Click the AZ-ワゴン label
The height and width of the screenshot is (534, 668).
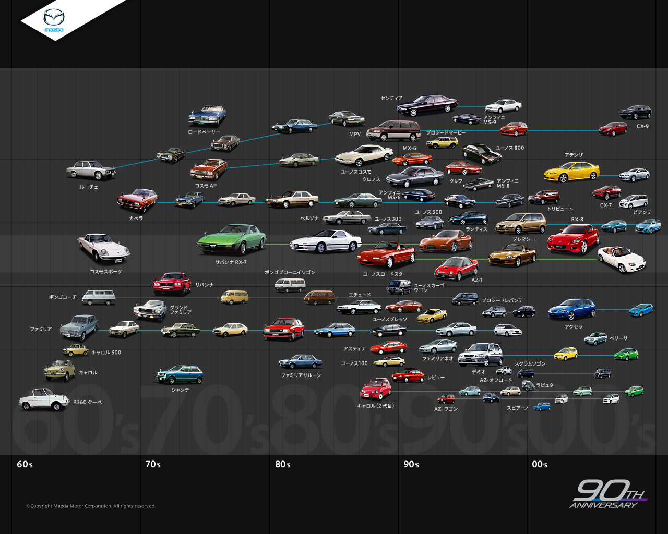446,409
